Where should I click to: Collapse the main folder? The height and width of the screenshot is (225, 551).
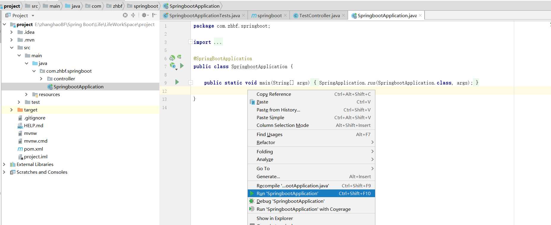click(x=19, y=55)
